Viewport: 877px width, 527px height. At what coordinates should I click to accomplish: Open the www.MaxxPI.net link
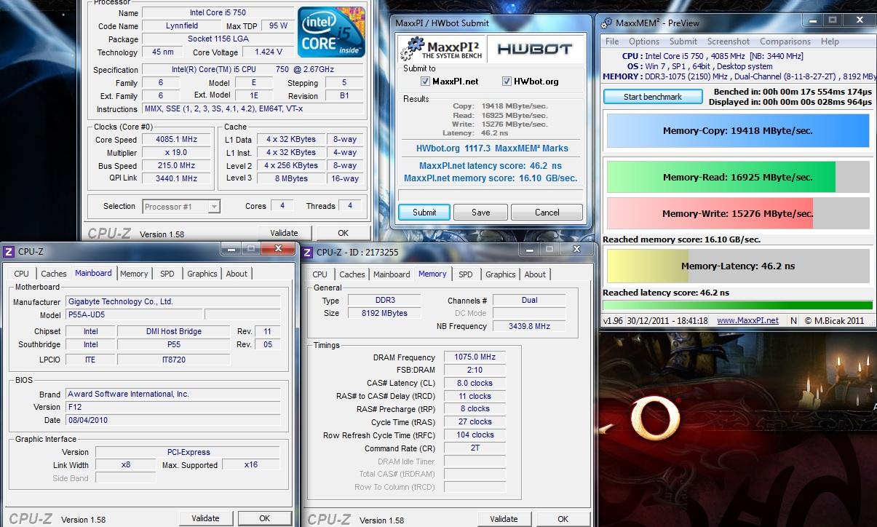(x=747, y=320)
